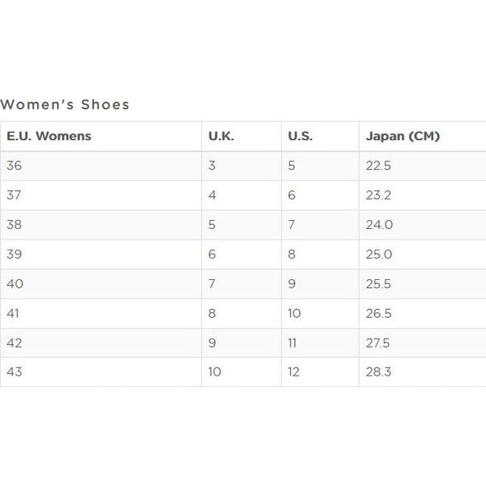
Task: Select U.S. size 11 cell
Action: [320, 343]
